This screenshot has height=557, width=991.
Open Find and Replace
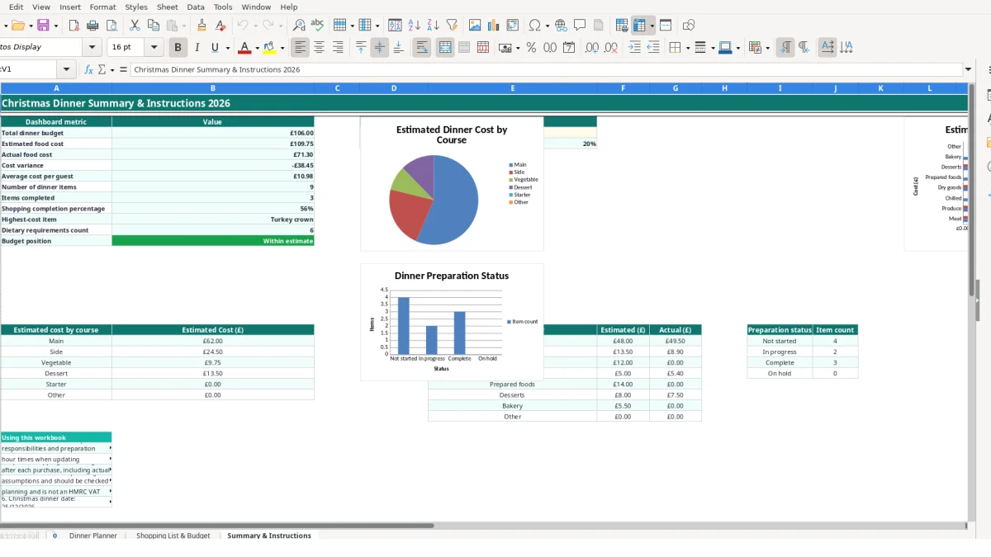[x=299, y=26]
